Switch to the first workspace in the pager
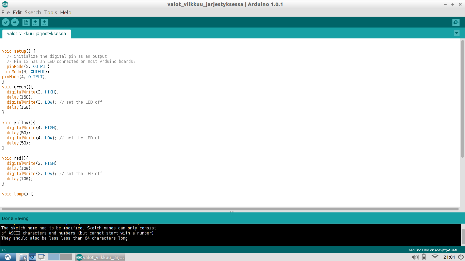This screenshot has height=261, width=465. 54,257
